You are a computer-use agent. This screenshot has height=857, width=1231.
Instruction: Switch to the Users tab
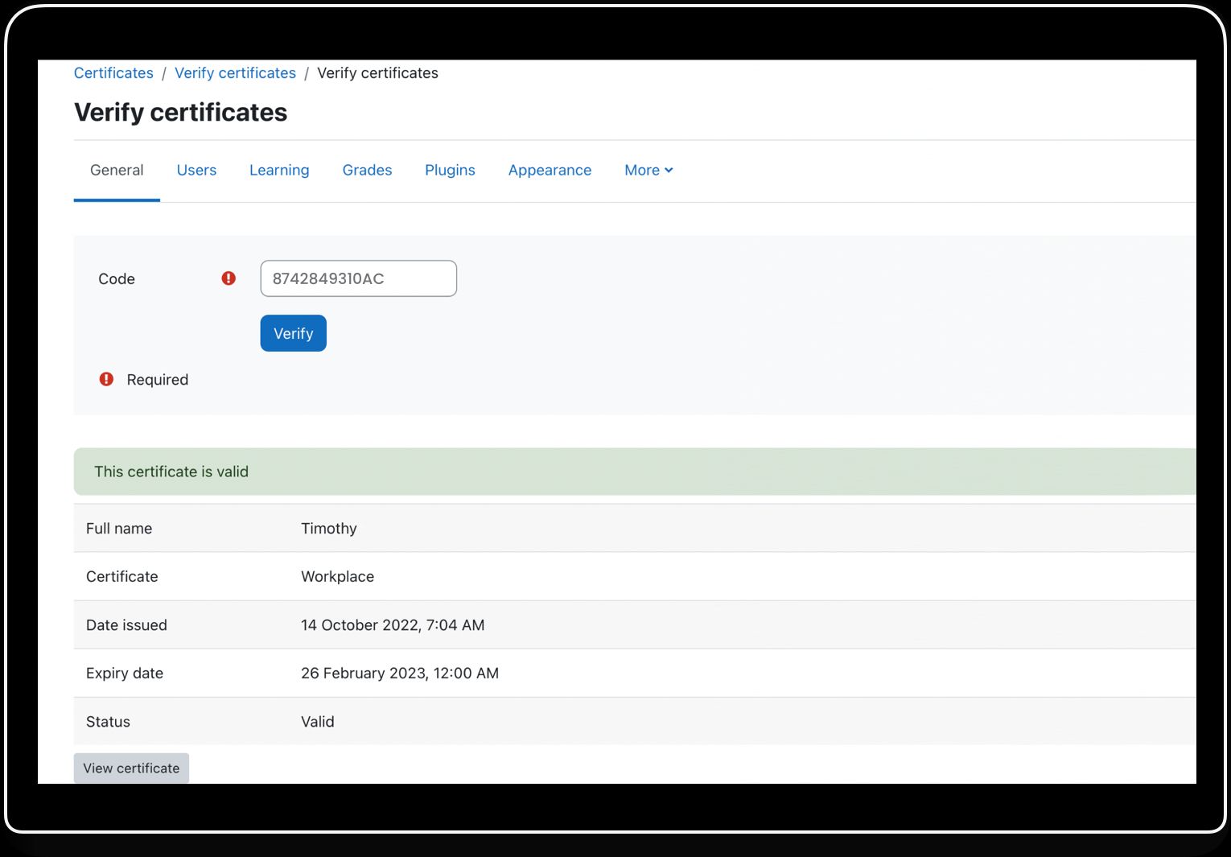click(196, 170)
